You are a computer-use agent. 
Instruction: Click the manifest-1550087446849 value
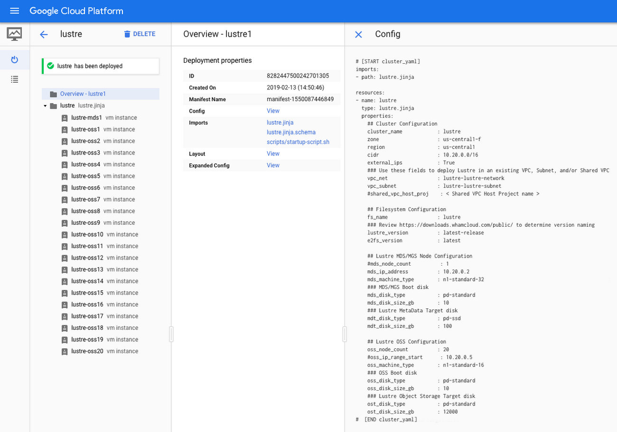(x=300, y=99)
